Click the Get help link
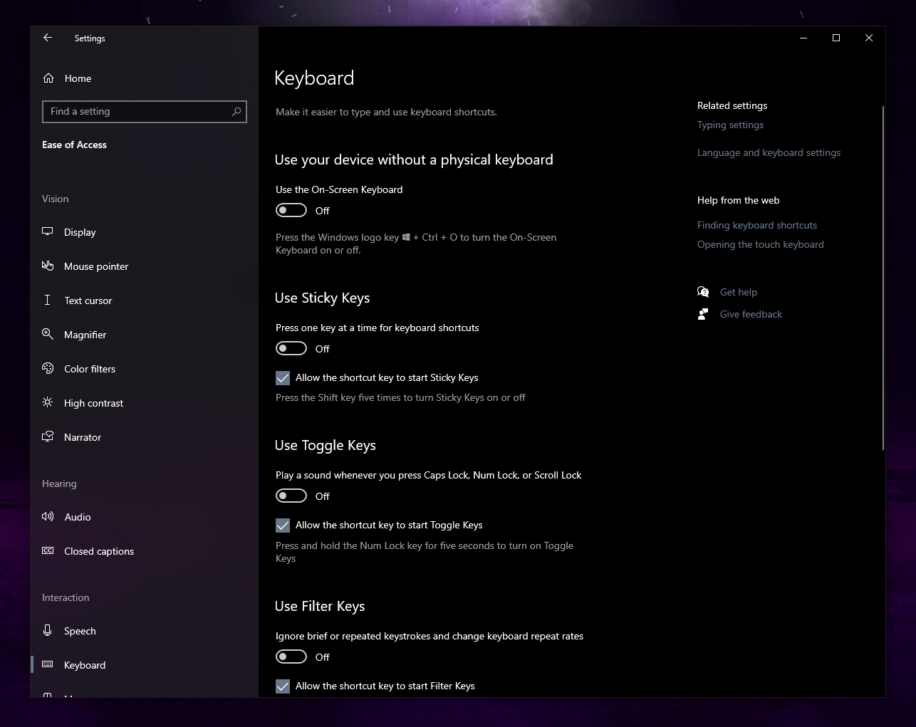This screenshot has height=727, width=916. (738, 292)
